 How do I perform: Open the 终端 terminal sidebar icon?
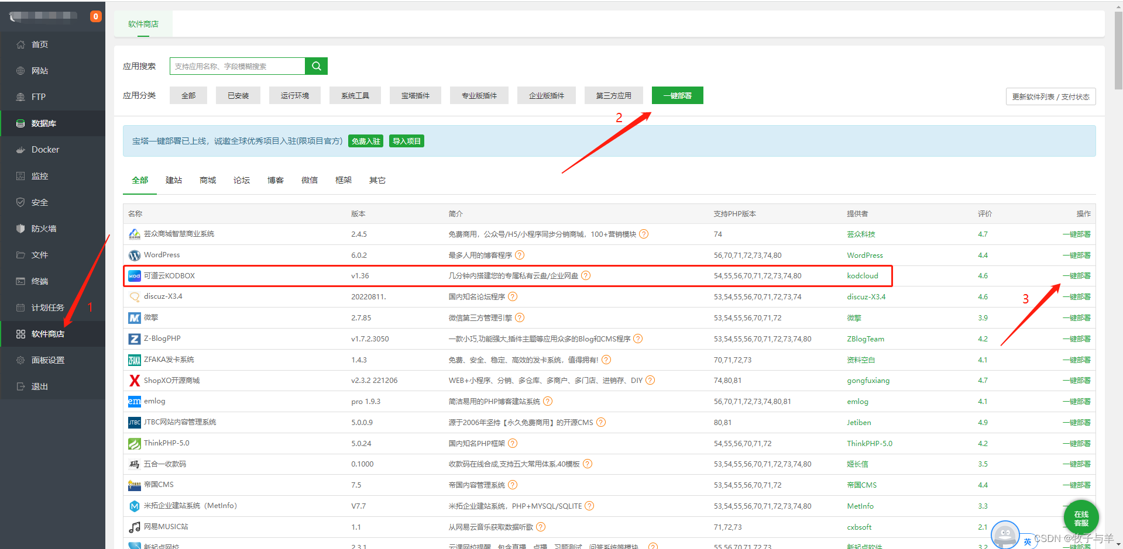point(20,281)
